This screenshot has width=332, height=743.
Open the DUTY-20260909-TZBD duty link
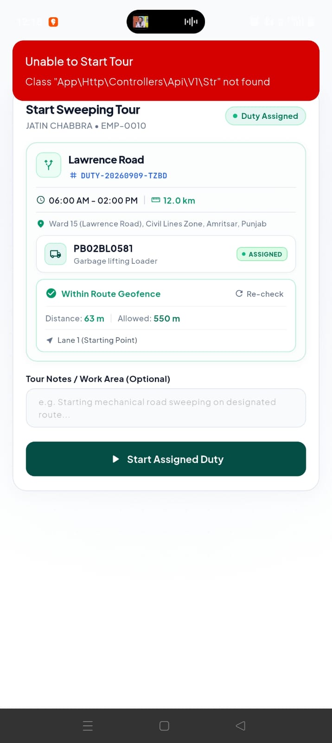[x=124, y=176]
